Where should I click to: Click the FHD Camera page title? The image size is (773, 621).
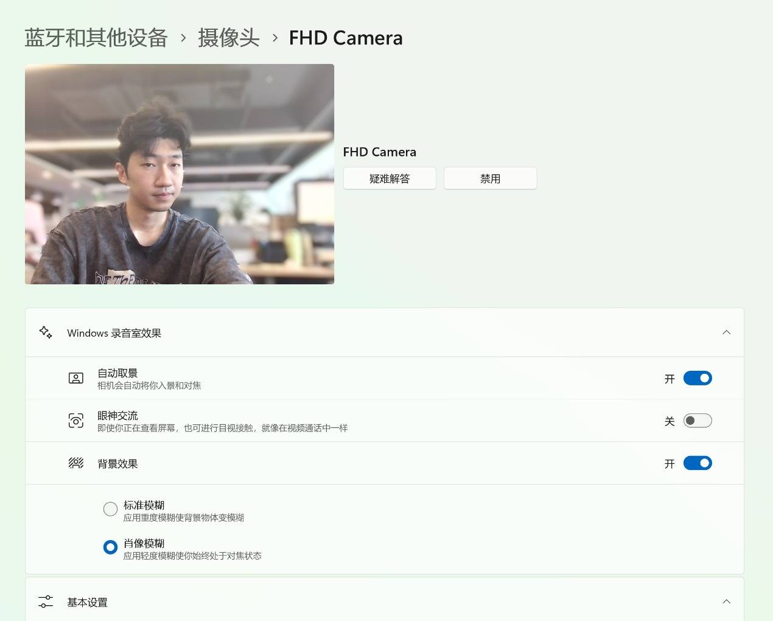point(346,38)
